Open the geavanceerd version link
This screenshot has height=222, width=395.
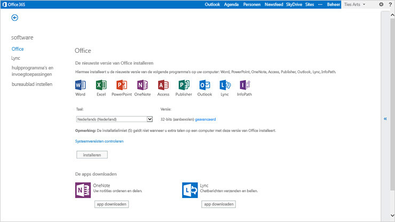(206, 120)
